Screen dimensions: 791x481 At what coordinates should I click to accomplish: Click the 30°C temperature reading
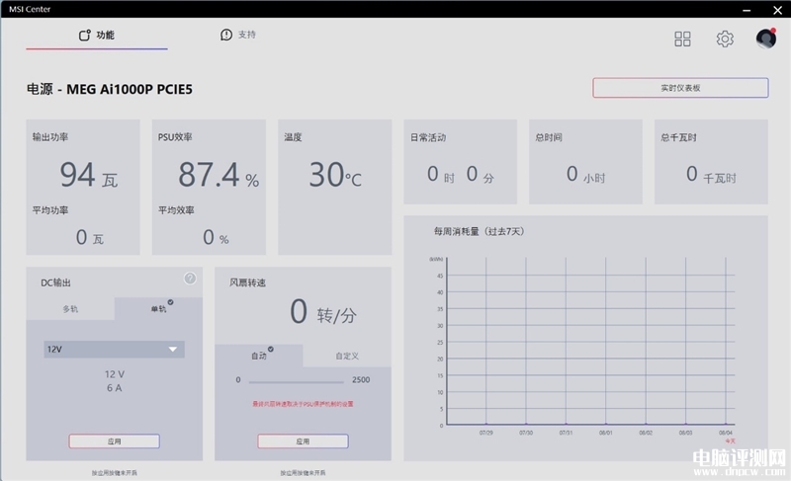click(x=335, y=175)
